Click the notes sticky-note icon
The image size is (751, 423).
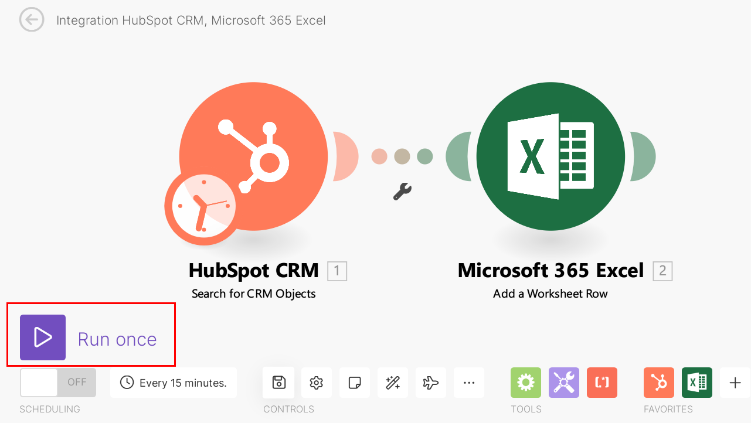[x=355, y=383]
